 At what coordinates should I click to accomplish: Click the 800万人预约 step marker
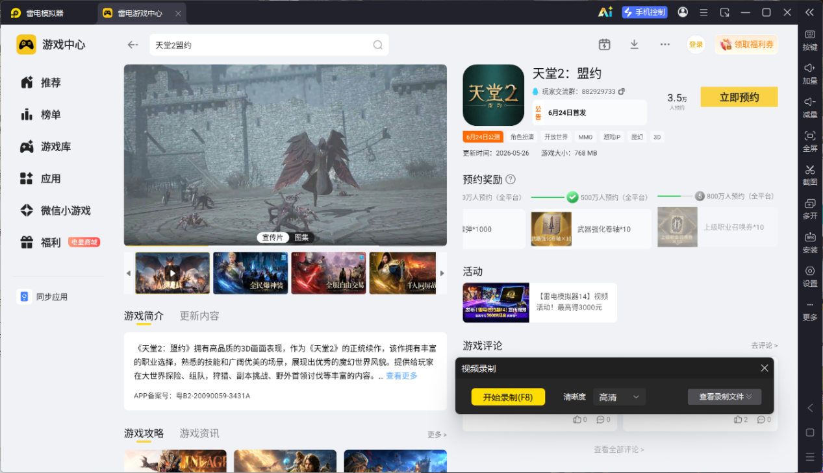(700, 196)
